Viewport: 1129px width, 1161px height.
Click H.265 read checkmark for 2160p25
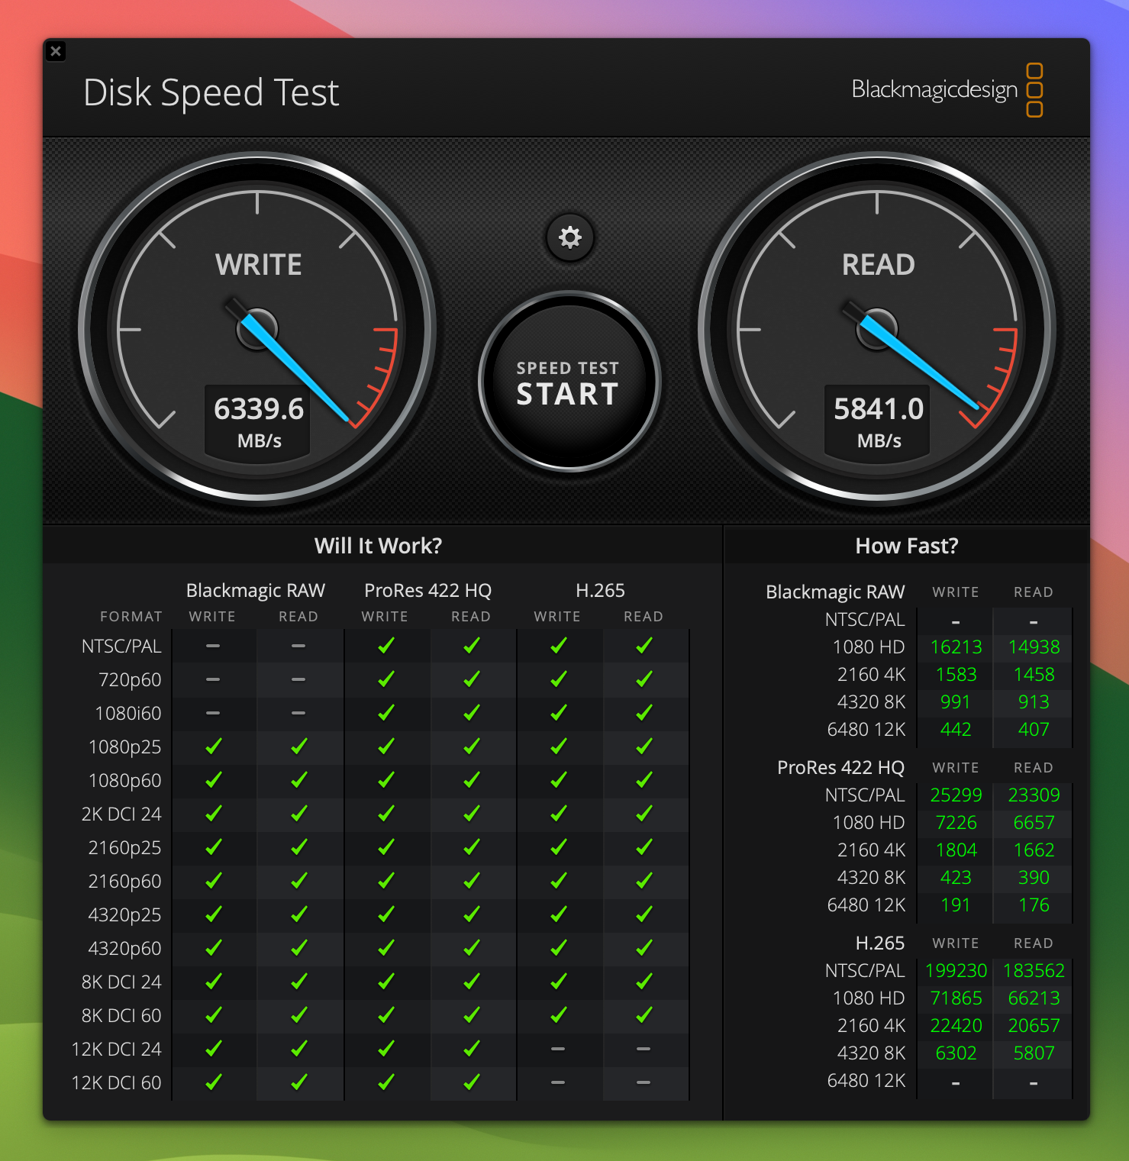point(644,847)
